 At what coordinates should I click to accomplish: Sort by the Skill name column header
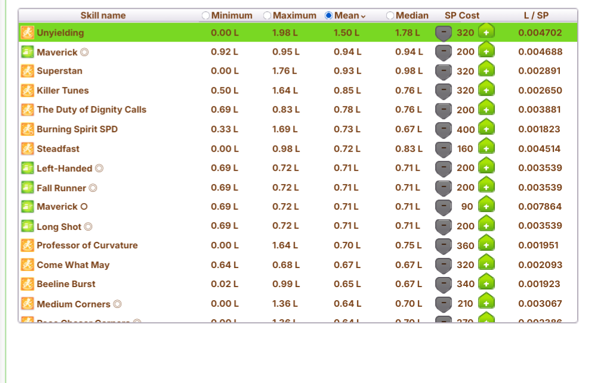coord(103,15)
